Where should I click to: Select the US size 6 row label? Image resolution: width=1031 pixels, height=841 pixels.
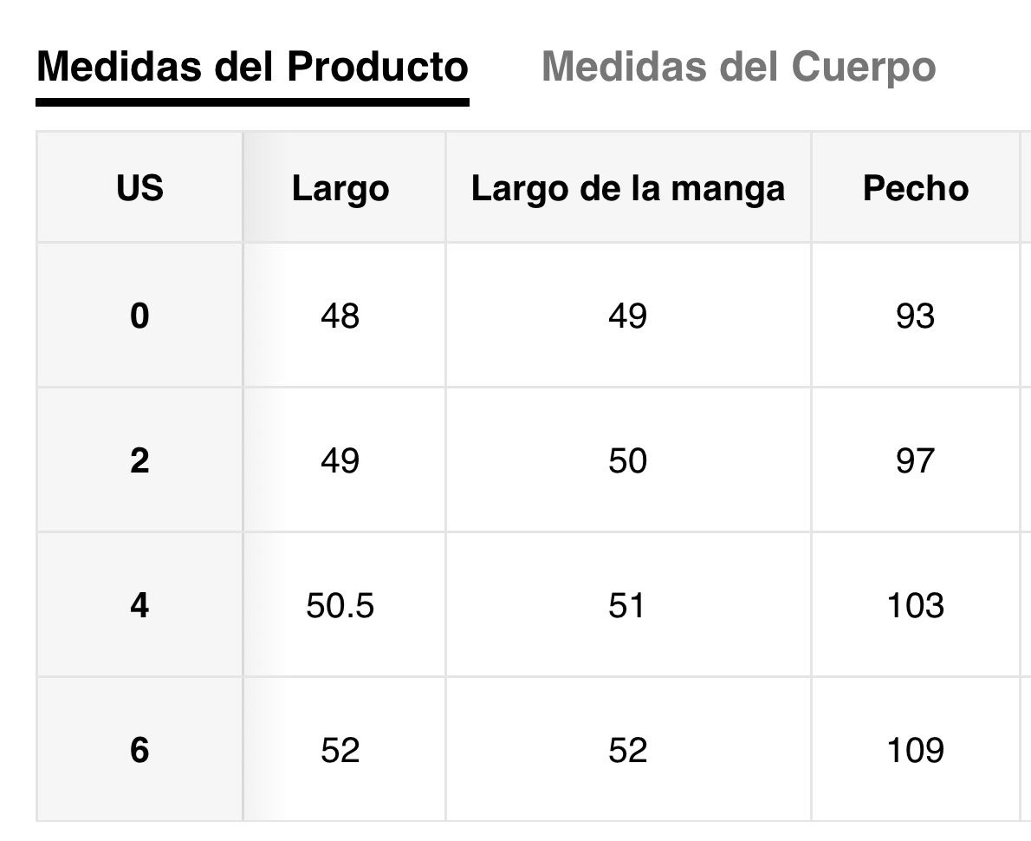[x=139, y=750]
